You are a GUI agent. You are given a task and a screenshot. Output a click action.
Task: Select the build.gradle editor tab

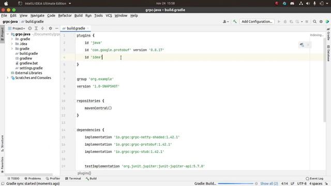[x=76, y=28]
